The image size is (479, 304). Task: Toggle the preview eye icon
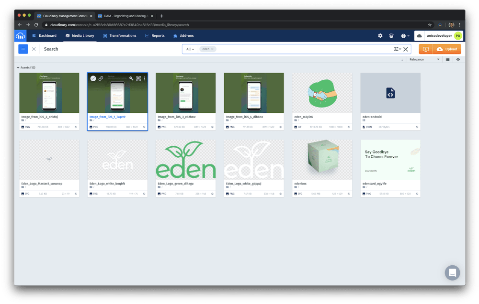(458, 59)
